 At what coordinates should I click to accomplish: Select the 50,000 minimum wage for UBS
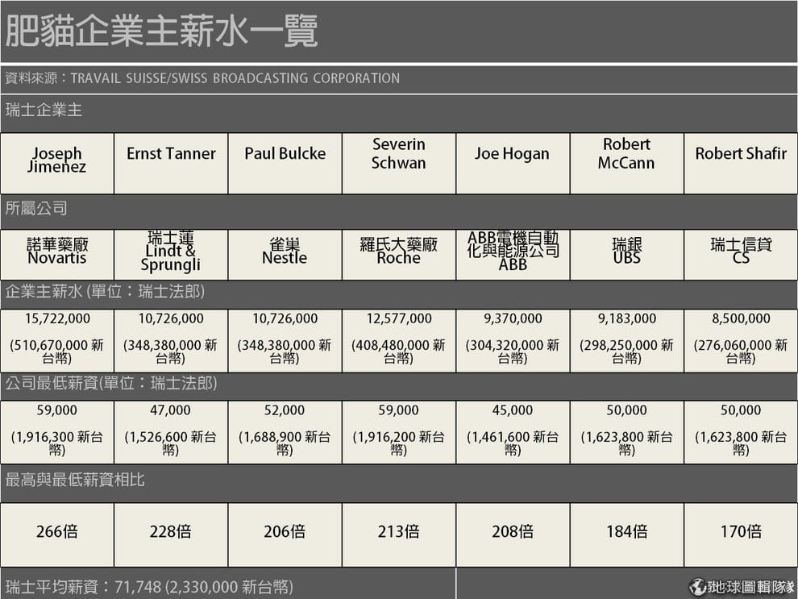626,410
